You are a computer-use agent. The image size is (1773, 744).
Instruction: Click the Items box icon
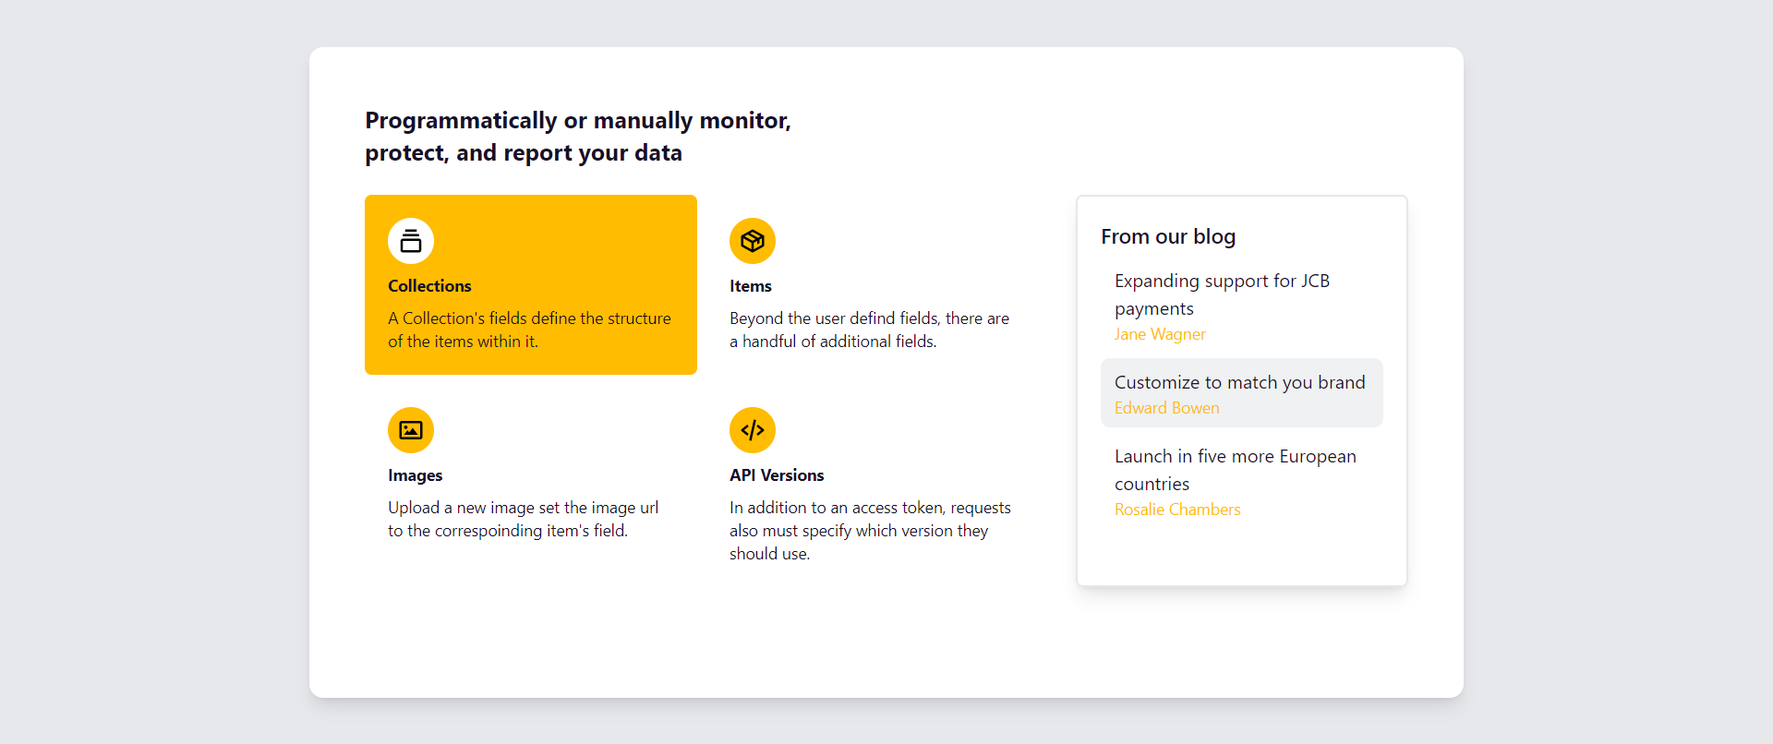click(x=753, y=241)
